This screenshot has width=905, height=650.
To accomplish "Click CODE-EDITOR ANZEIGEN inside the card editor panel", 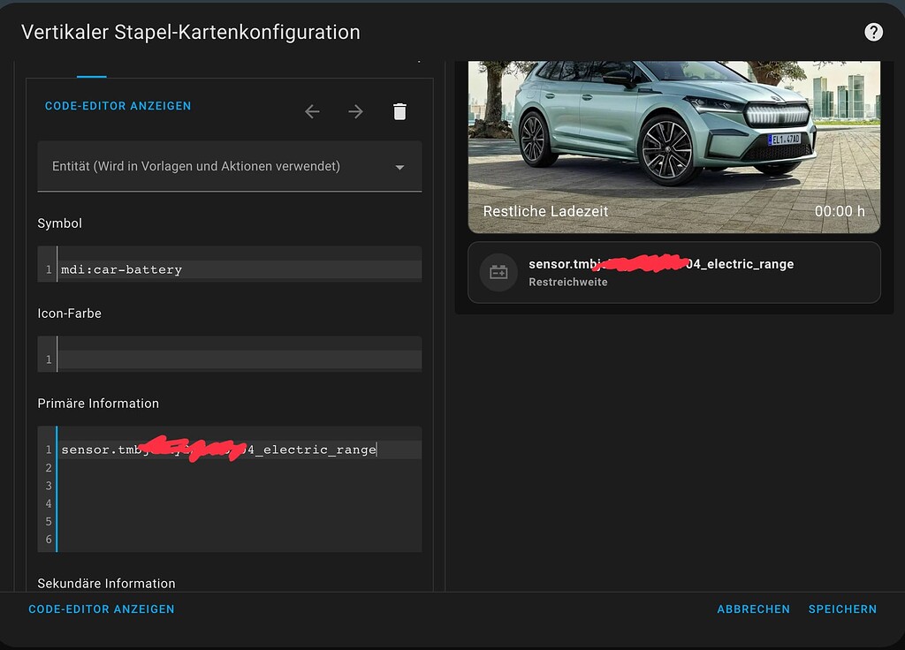I will (118, 105).
